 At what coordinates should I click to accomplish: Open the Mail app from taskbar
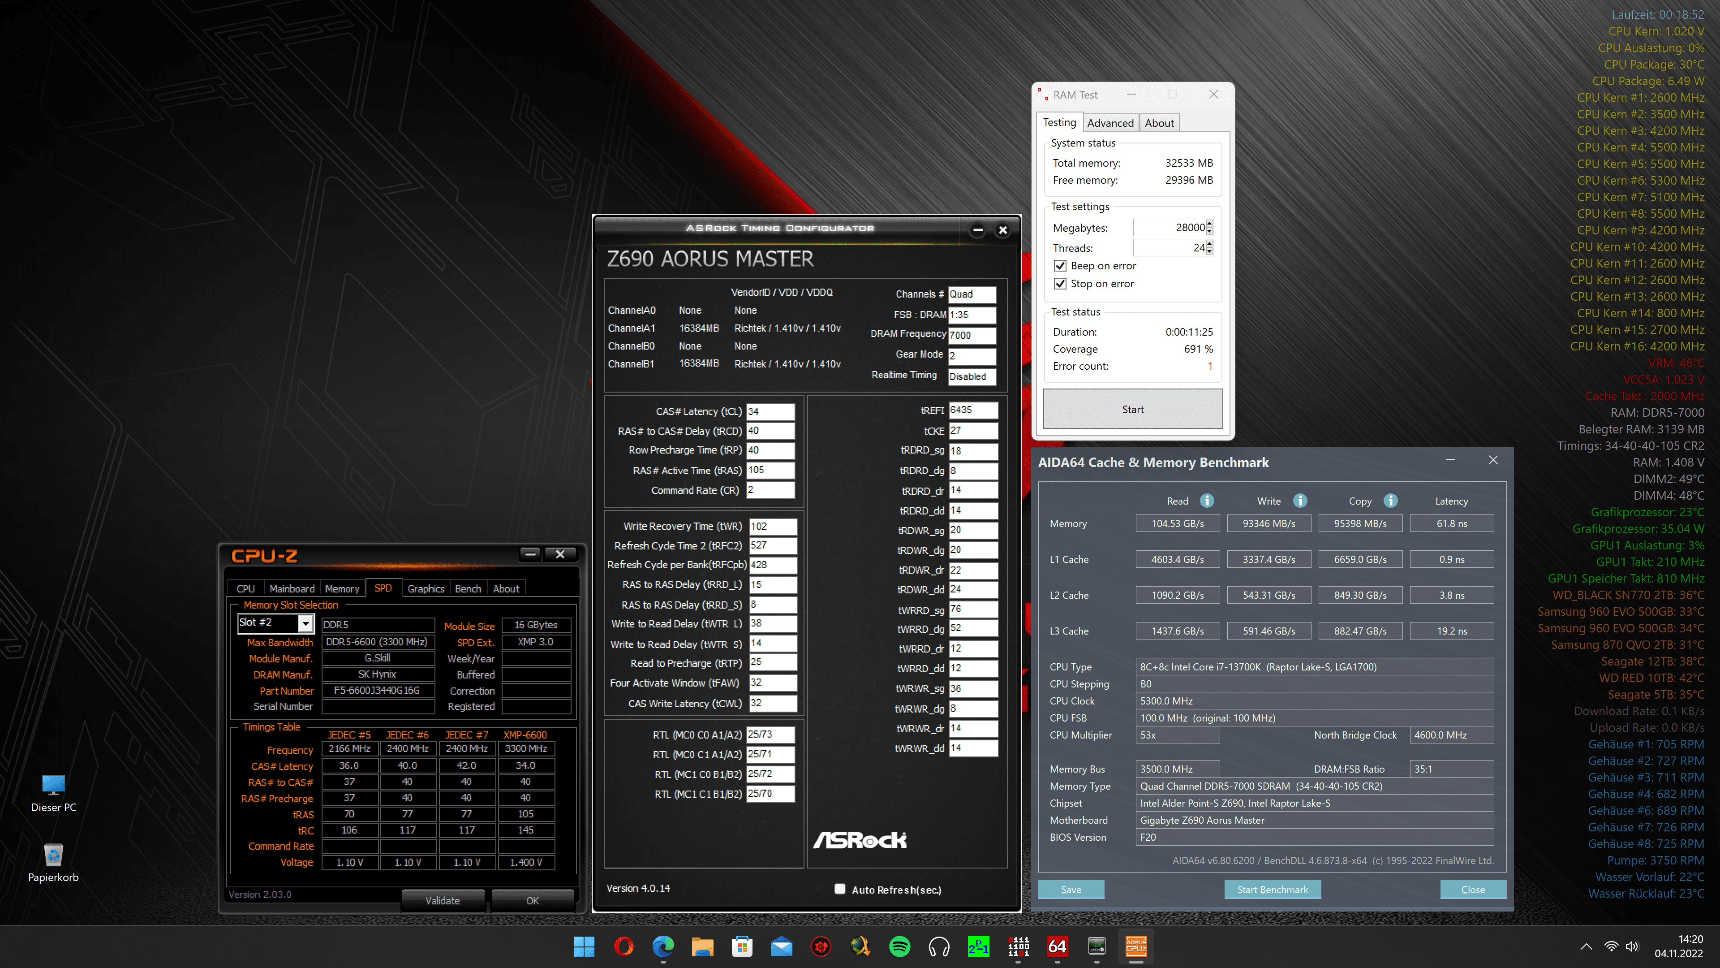[781, 946]
